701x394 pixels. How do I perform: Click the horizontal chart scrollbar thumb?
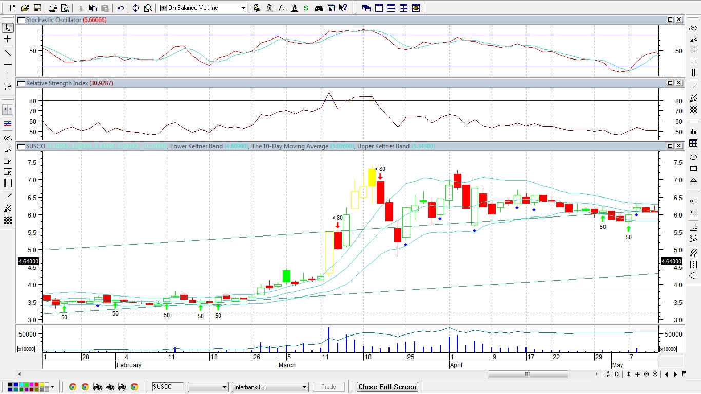click(527, 374)
